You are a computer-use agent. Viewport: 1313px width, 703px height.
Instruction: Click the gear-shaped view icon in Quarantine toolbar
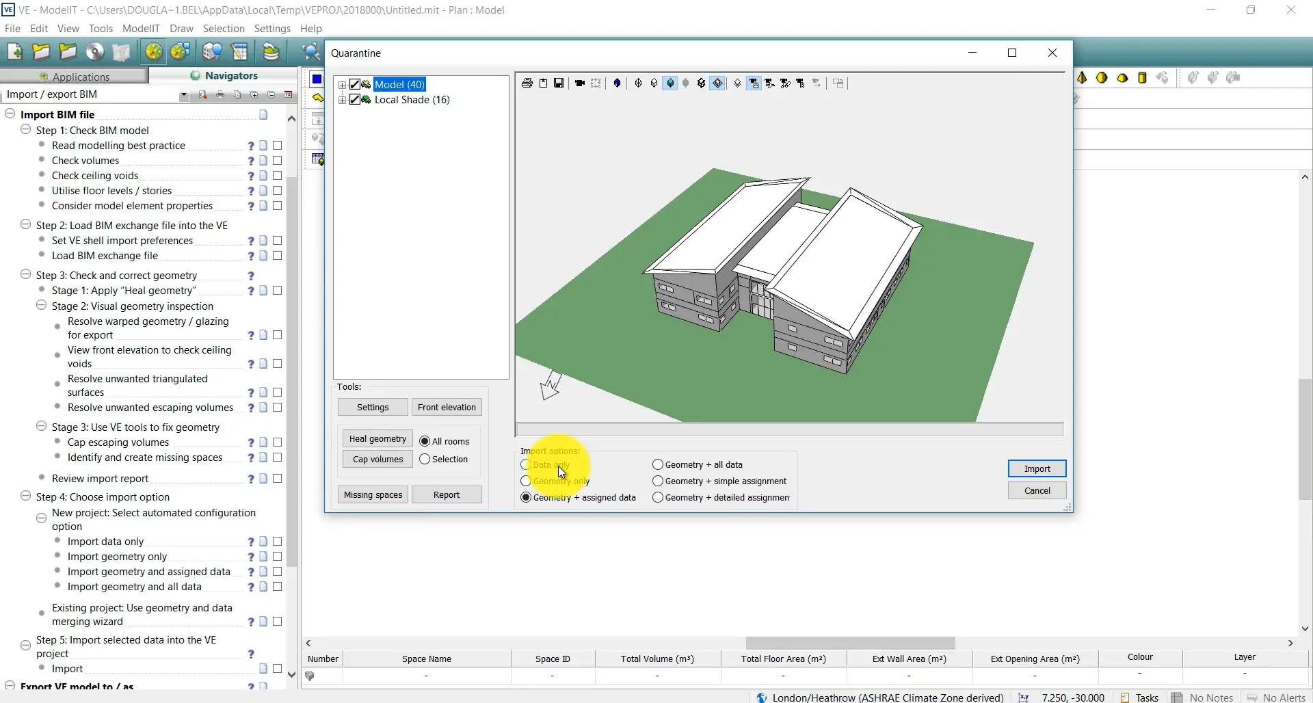pyautogui.click(x=701, y=83)
